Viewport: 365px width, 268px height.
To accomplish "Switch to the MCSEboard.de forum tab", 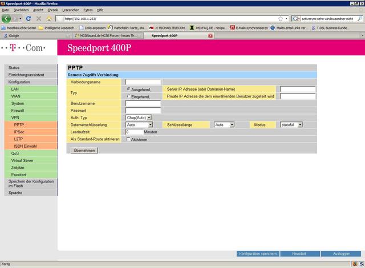I will tap(107, 35).
